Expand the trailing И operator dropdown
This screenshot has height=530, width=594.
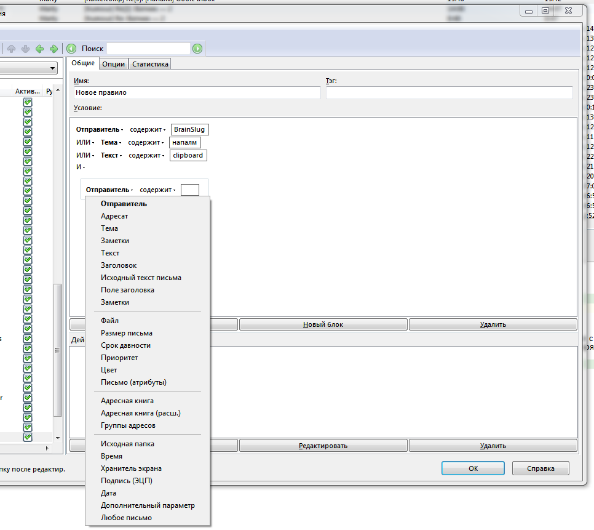click(81, 167)
